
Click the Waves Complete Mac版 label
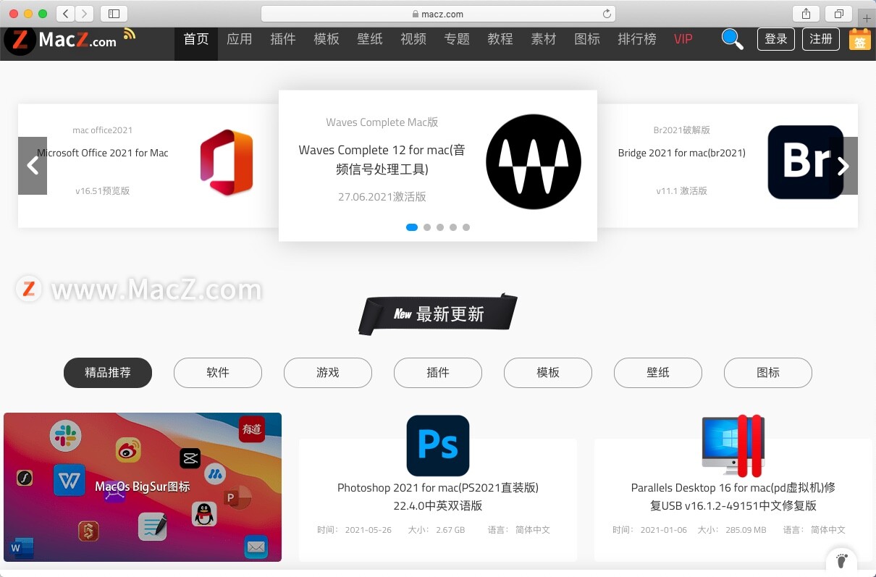tap(382, 122)
